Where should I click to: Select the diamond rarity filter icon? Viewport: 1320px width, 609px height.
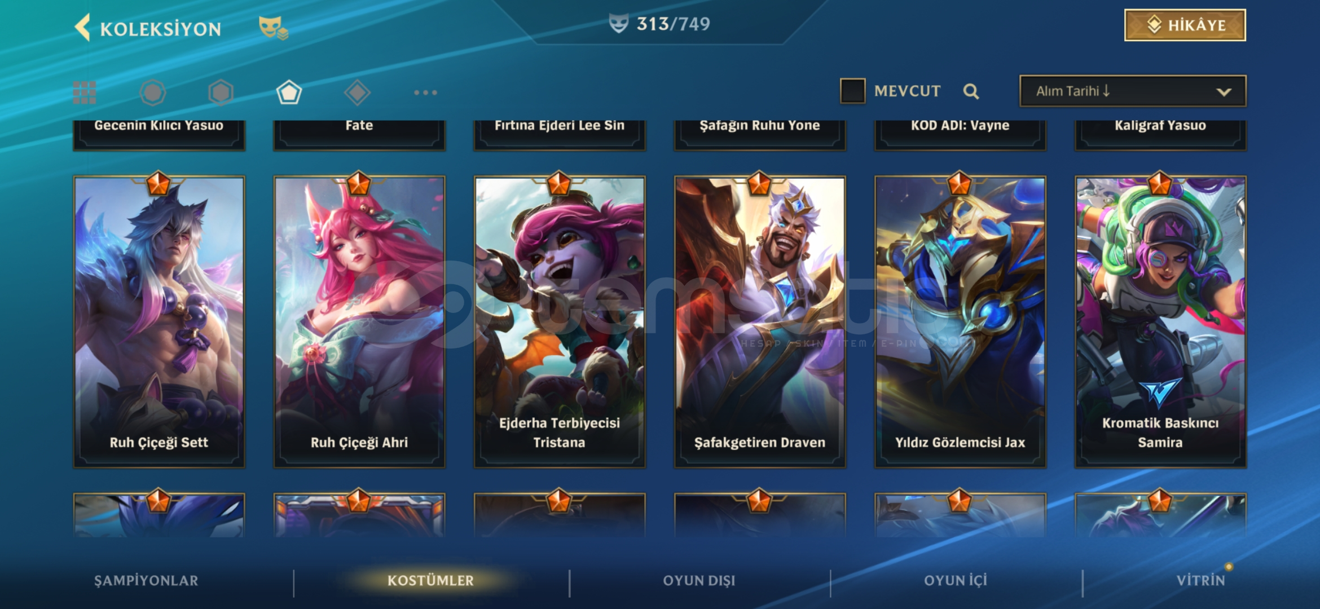point(357,92)
